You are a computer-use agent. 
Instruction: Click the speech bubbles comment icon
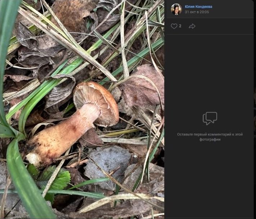(210, 118)
